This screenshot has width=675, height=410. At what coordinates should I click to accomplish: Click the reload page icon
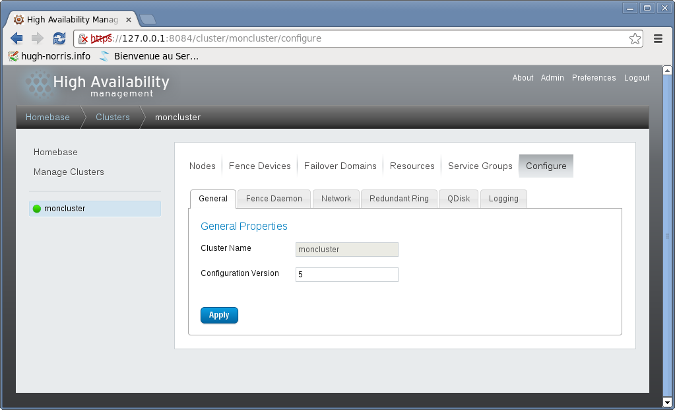(x=59, y=38)
